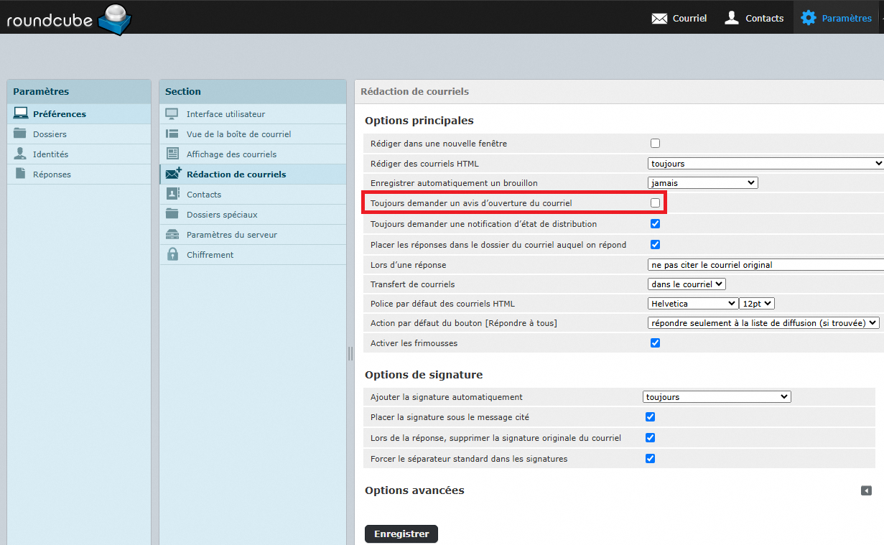884x545 pixels.
Task: Expand 'Ajouter la signature automatiquement' dropdown
Action: (716, 397)
